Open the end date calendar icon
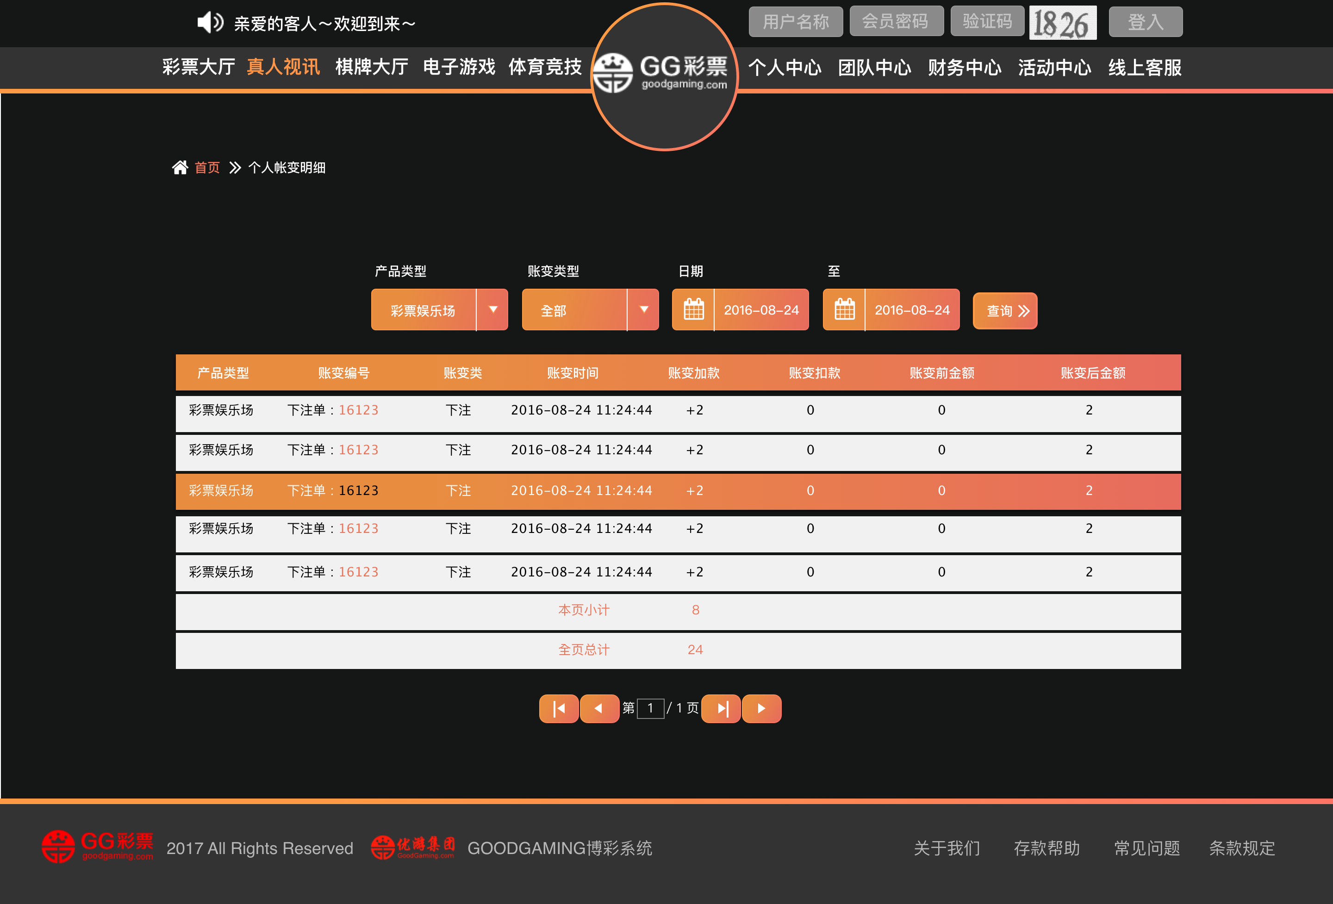The height and width of the screenshot is (904, 1333). click(x=844, y=310)
